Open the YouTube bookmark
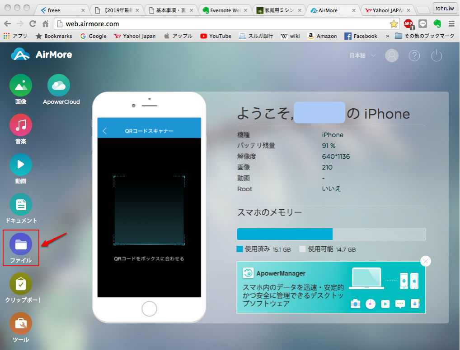 216,36
